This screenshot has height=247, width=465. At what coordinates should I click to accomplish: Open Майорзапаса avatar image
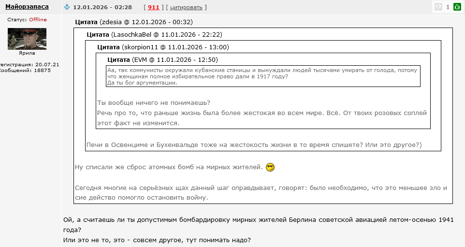[27, 39]
